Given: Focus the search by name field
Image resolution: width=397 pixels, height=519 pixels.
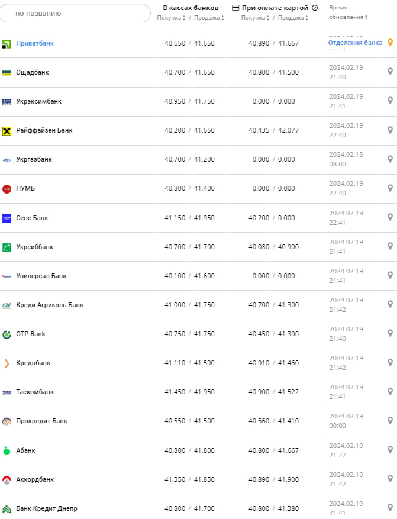Looking at the screenshot, I should [76, 13].
